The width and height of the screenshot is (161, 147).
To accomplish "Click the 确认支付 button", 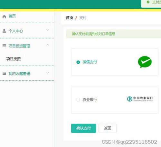I will 83,128.
